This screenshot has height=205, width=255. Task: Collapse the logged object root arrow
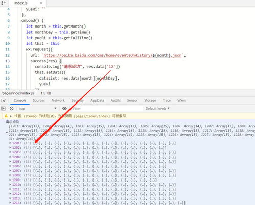pyautogui.click(x=7, y=132)
